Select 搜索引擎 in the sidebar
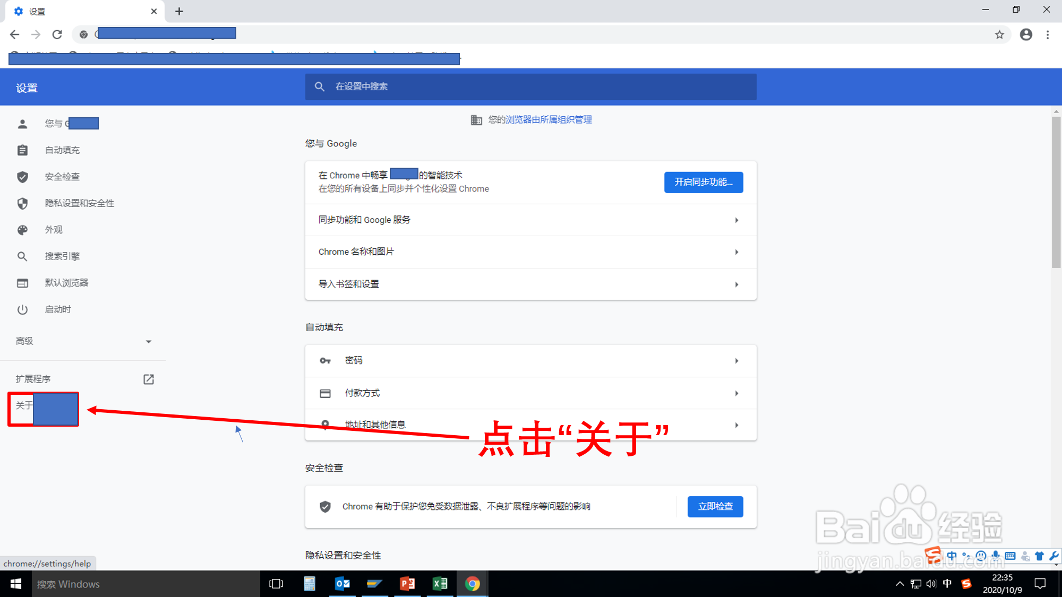The width and height of the screenshot is (1062, 597). click(62, 256)
